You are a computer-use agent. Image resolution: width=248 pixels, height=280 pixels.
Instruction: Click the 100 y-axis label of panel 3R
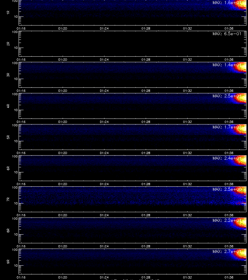coord(15,63)
